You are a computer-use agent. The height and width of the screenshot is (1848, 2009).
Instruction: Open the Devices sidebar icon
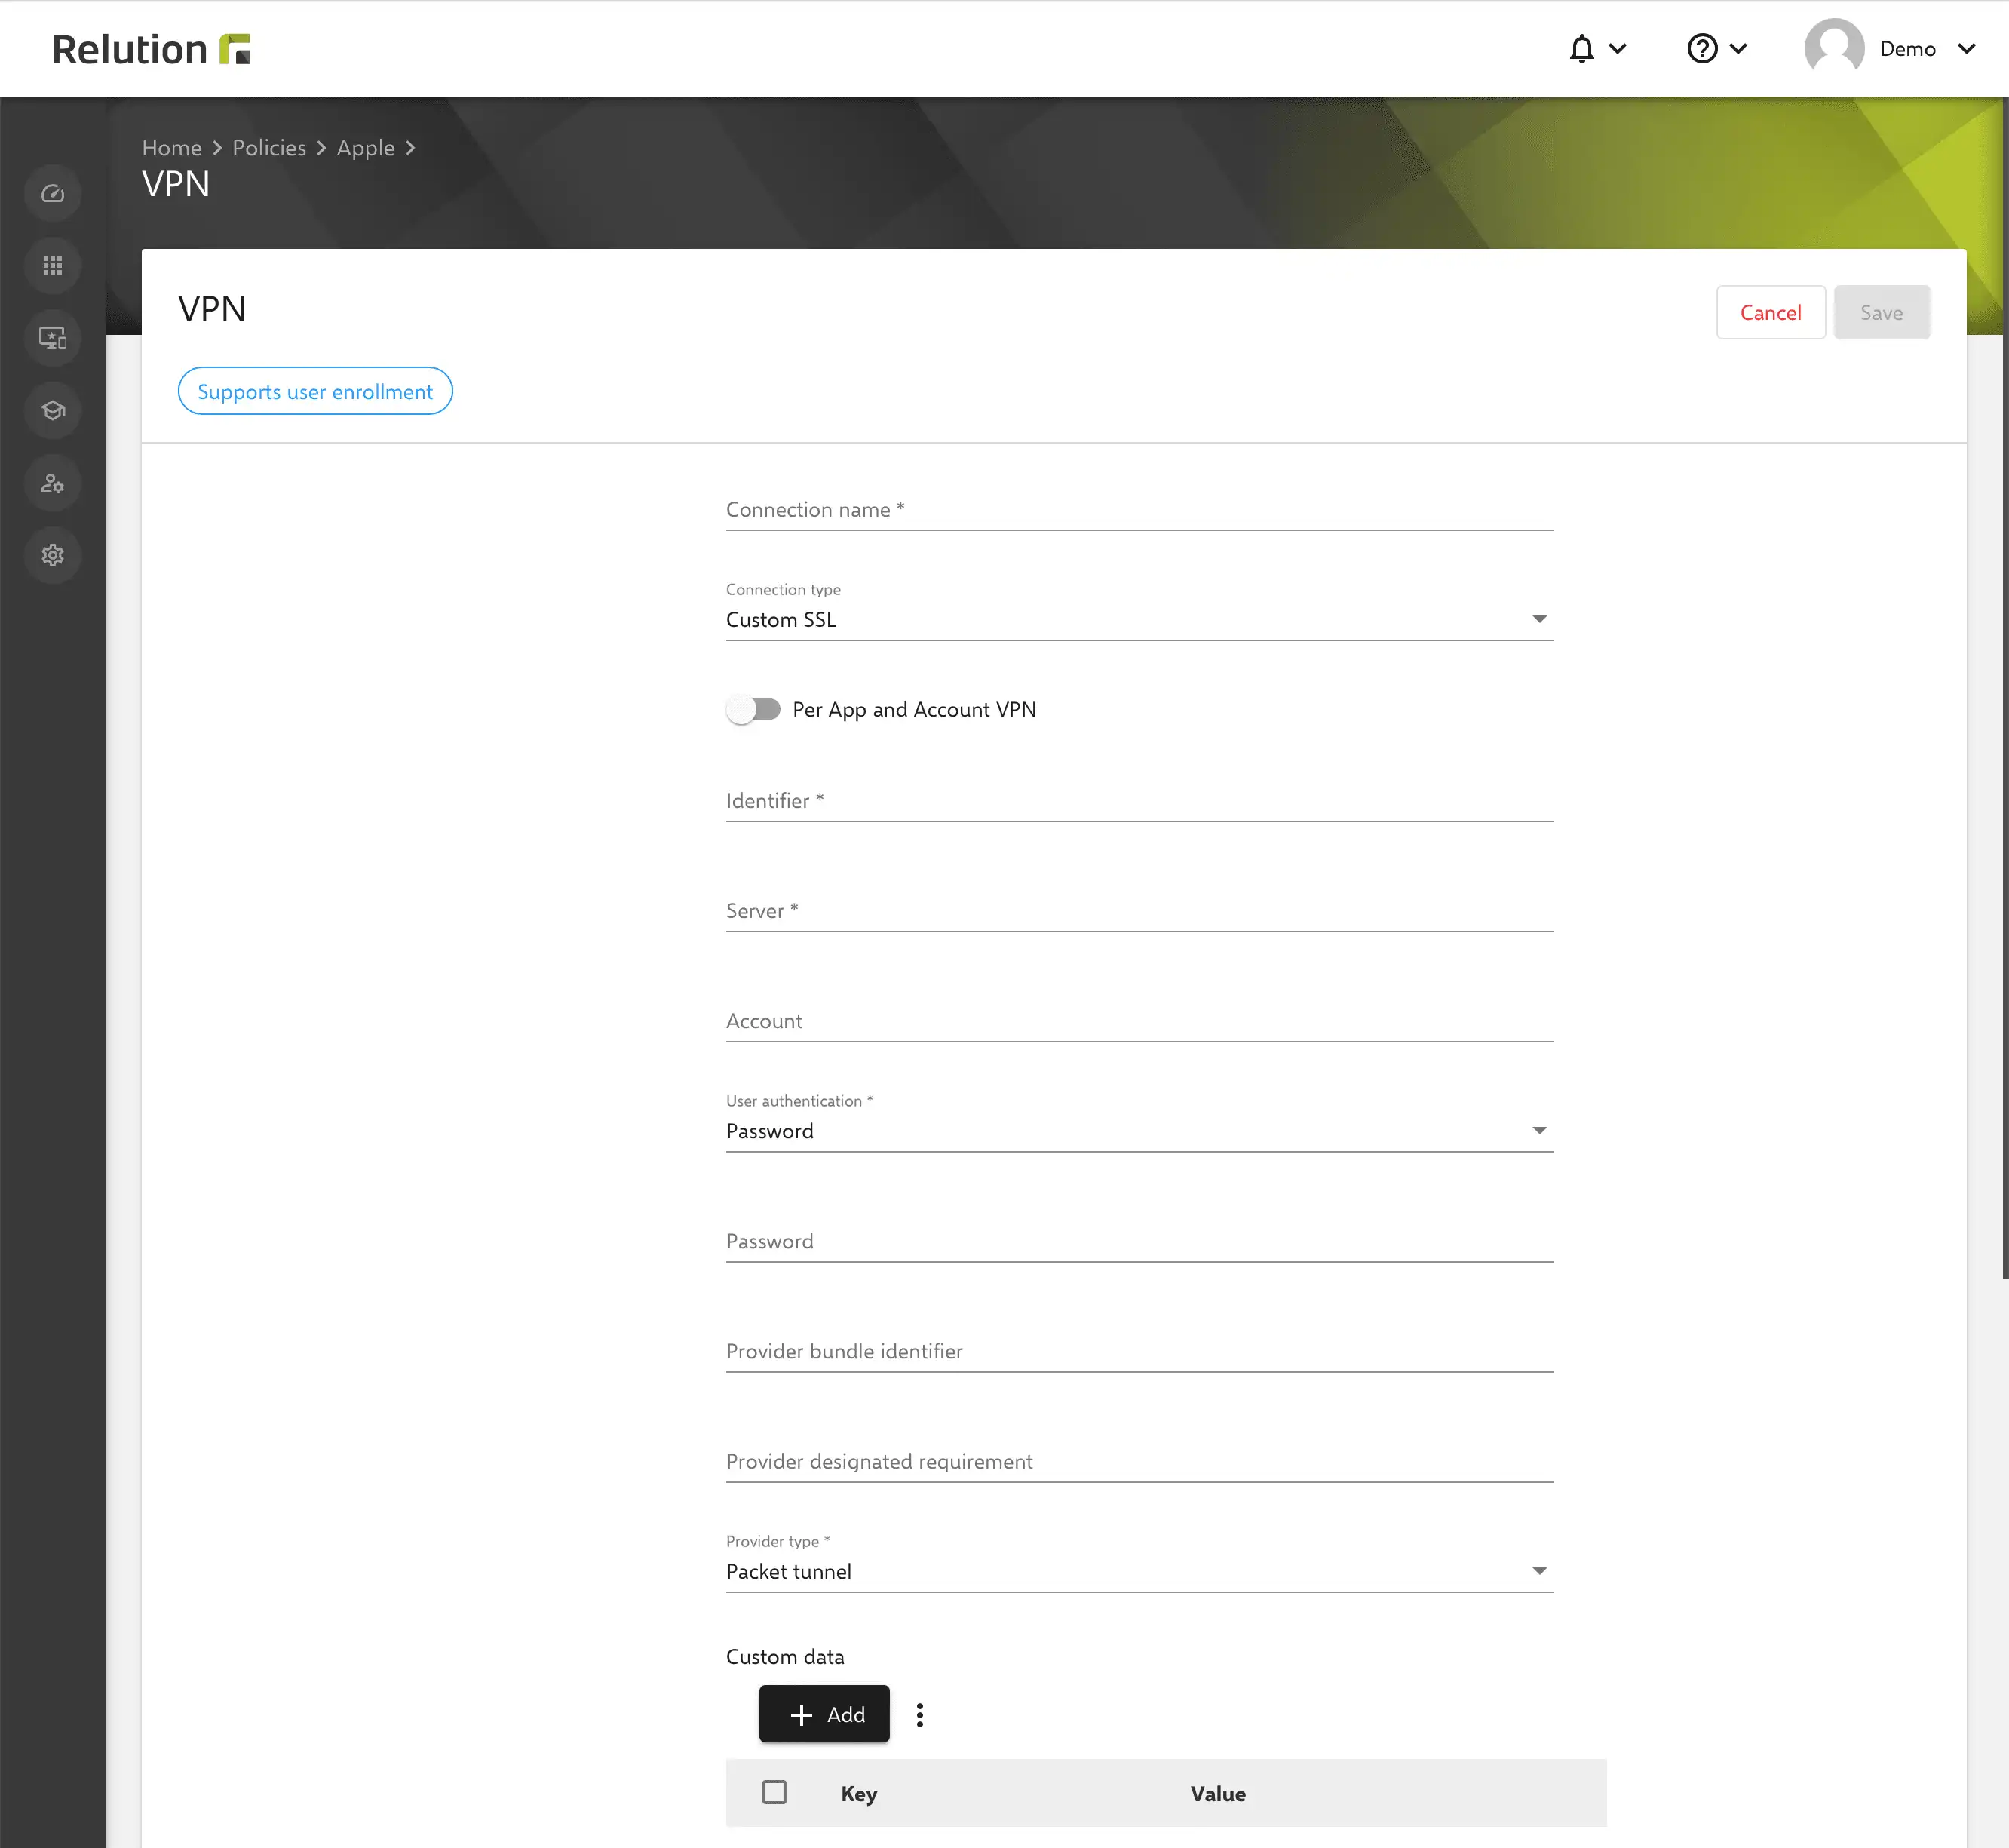(x=53, y=338)
